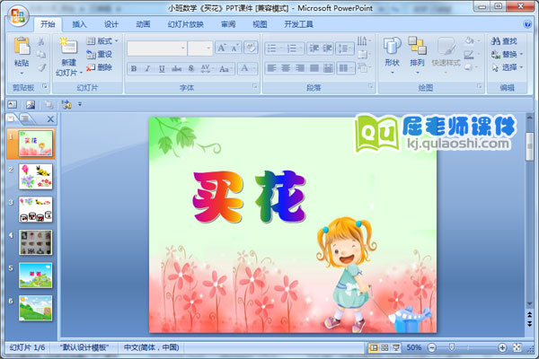Adjust the zoom slider handle
Screen dimensions: 539x359
coord(452,347)
